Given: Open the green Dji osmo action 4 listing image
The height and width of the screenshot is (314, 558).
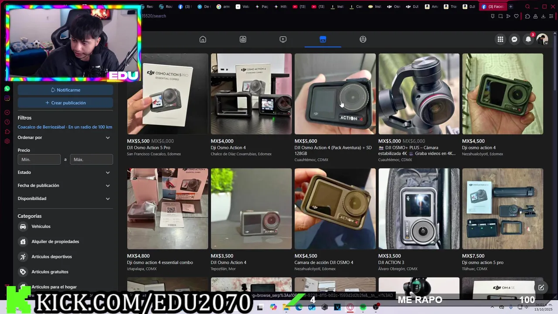Looking at the screenshot, I should click(503, 94).
